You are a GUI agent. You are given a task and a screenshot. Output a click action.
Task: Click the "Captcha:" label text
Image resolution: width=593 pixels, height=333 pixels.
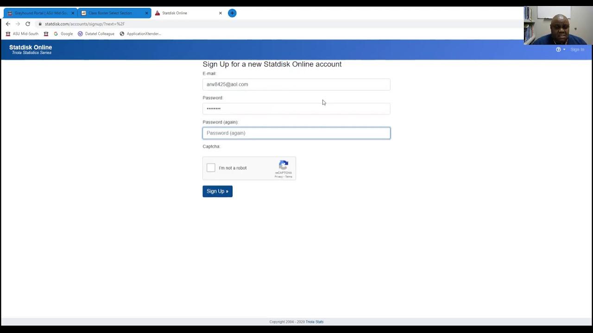click(x=211, y=147)
